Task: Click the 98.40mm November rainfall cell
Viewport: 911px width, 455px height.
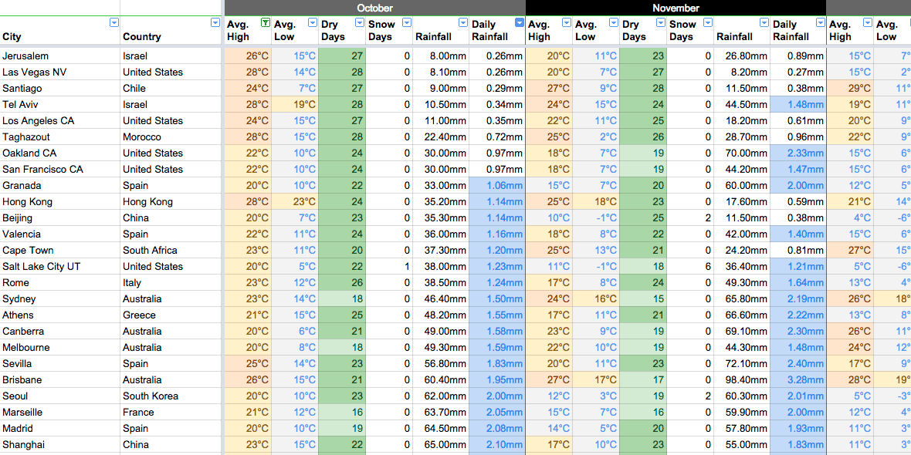Action: coord(741,380)
